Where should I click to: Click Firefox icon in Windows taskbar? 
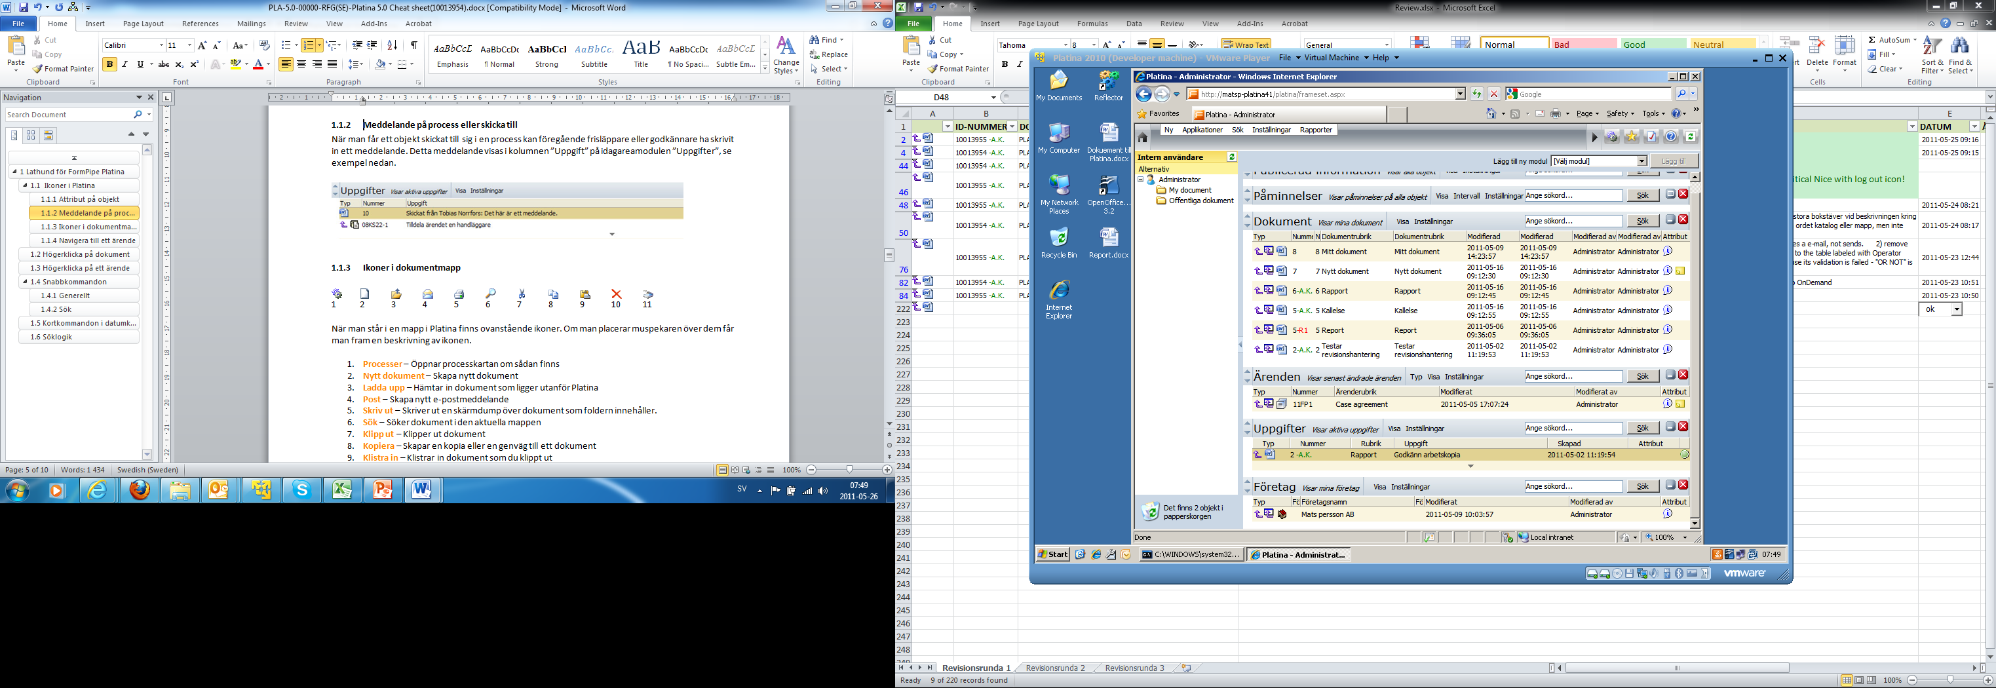pos(140,489)
